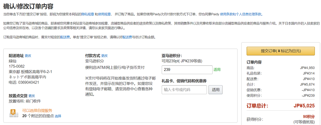321x125 pixels.
Task: Edit the Amazon points amount field
Action: [x=187, y=70]
